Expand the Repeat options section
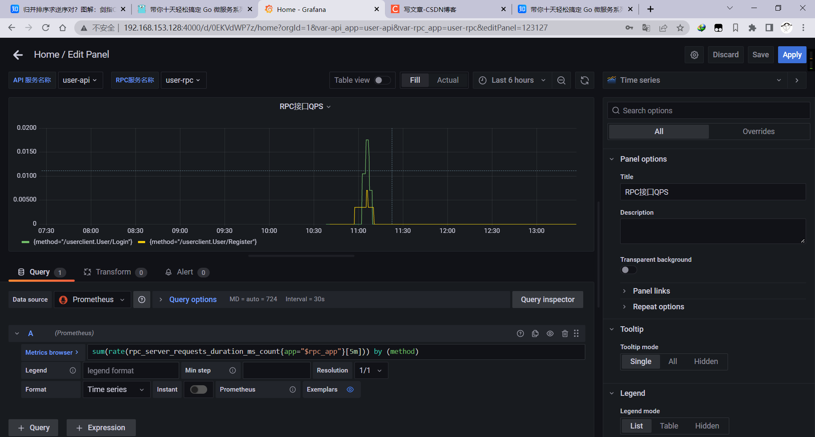The height and width of the screenshot is (437, 815). point(658,307)
